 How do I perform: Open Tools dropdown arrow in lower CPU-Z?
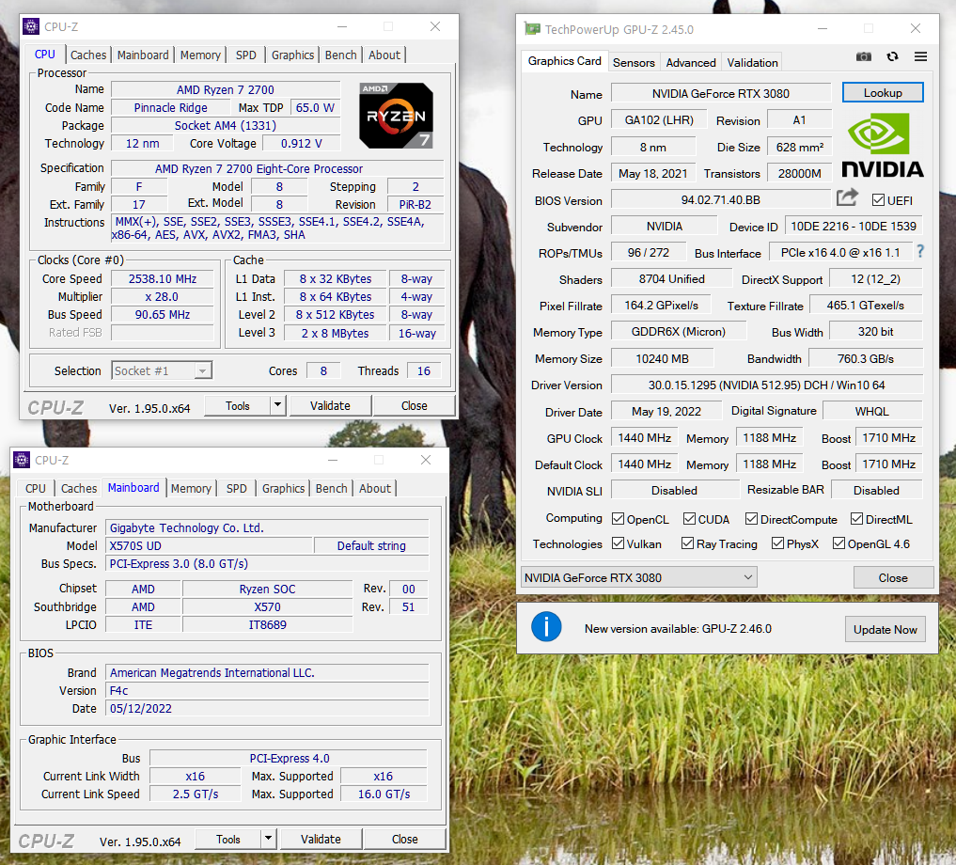(268, 839)
